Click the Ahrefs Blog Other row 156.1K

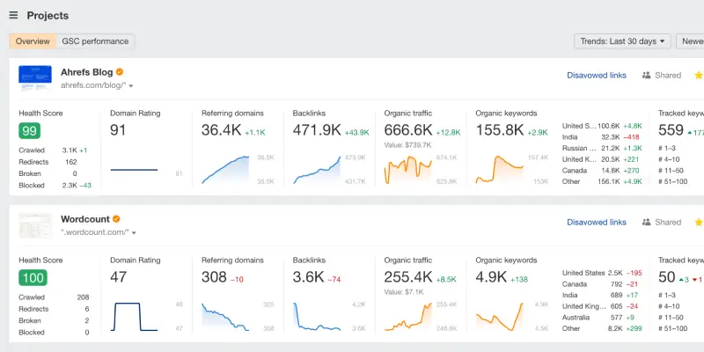click(602, 181)
